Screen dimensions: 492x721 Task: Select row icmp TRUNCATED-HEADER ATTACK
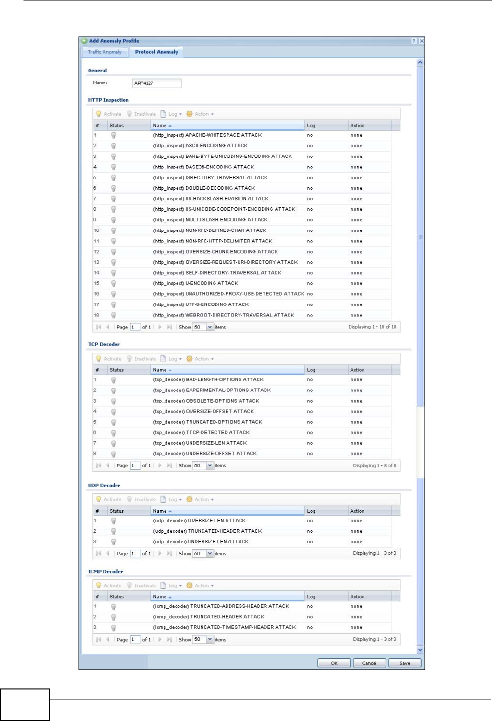(242, 617)
